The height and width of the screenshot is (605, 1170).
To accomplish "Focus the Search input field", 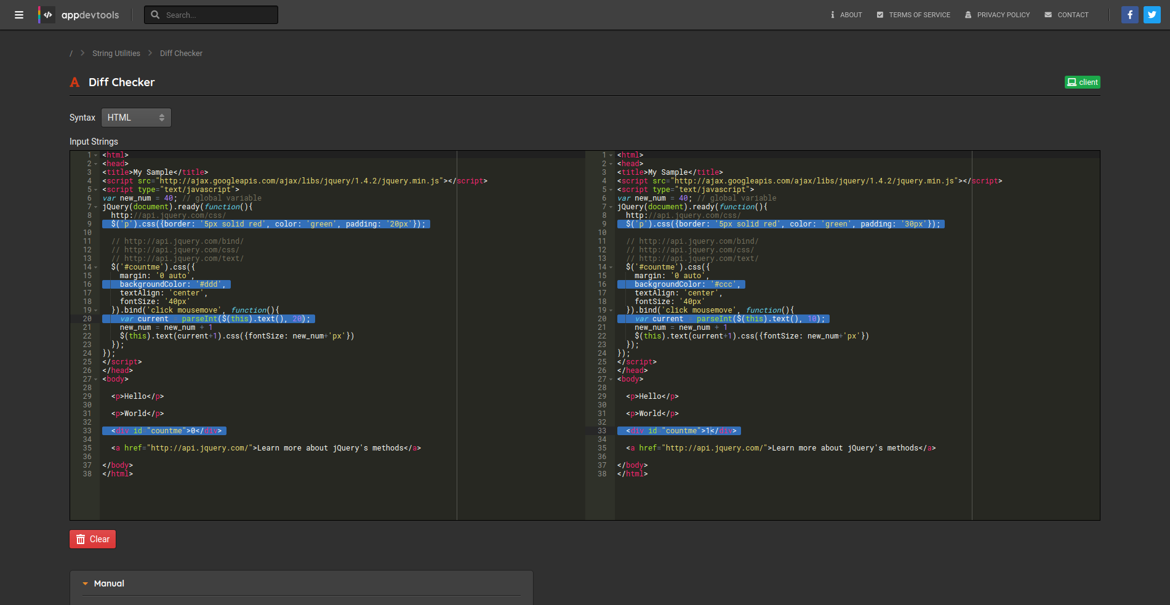I will coord(218,15).
